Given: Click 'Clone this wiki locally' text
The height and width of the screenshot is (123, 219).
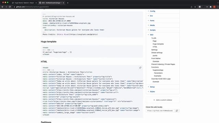Looking at the screenshot, I should [x=154, y=107].
